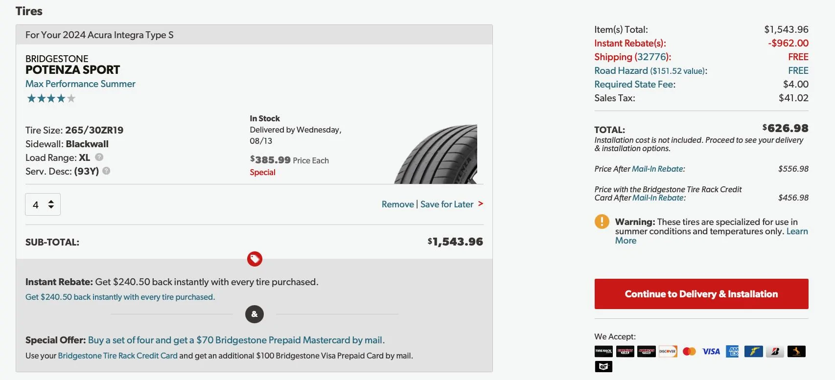Click the Bridgestone brand payment icon
835x380 pixels.
(x=775, y=351)
